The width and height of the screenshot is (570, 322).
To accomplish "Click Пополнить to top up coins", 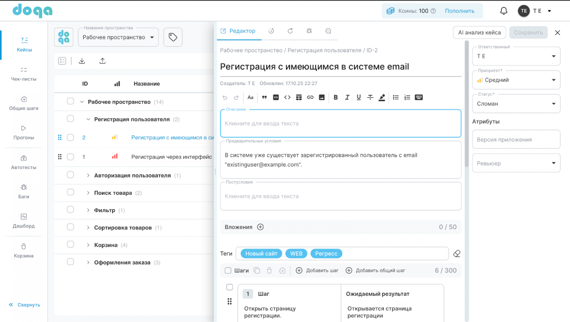I will click(x=459, y=11).
